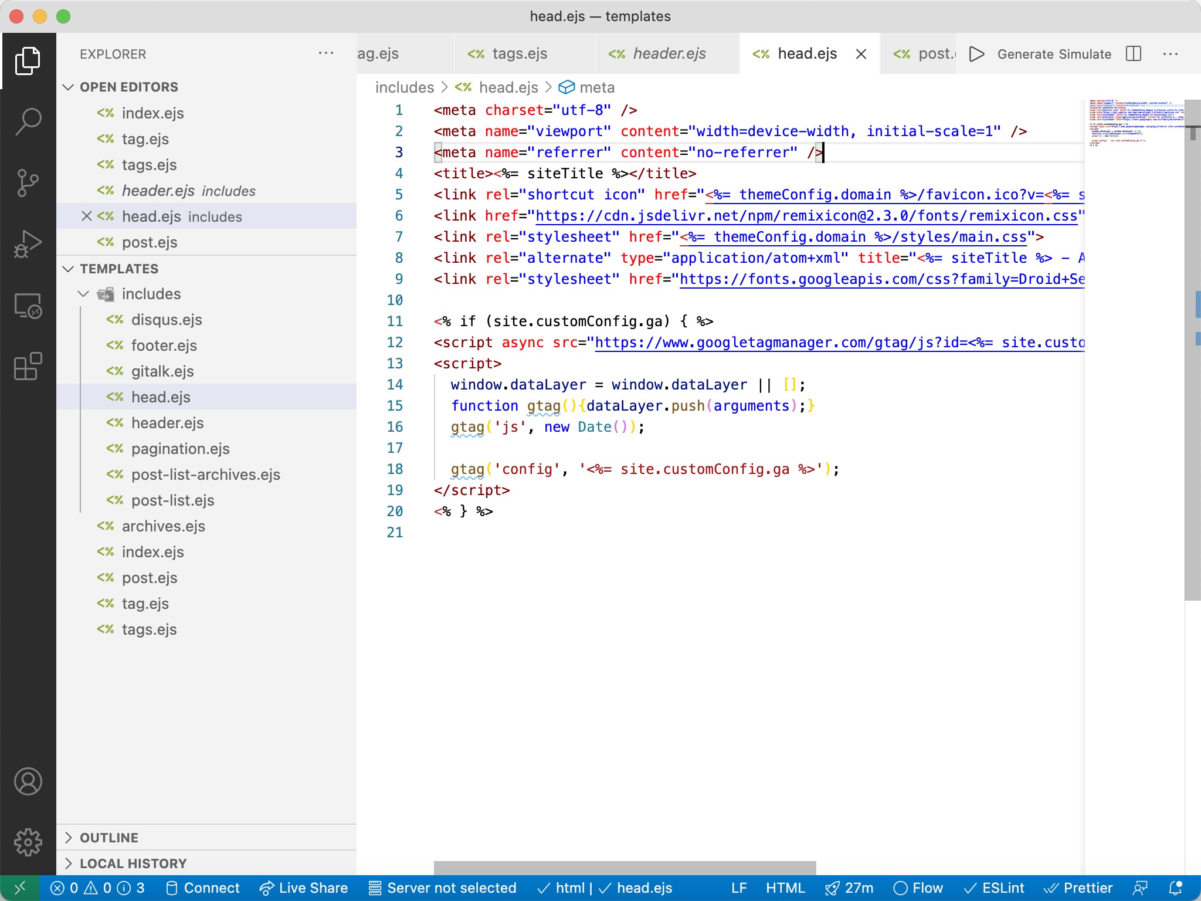Image resolution: width=1201 pixels, height=901 pixels.
Task: Close head.ejs editor tab
Action: (x=861, y=54)
